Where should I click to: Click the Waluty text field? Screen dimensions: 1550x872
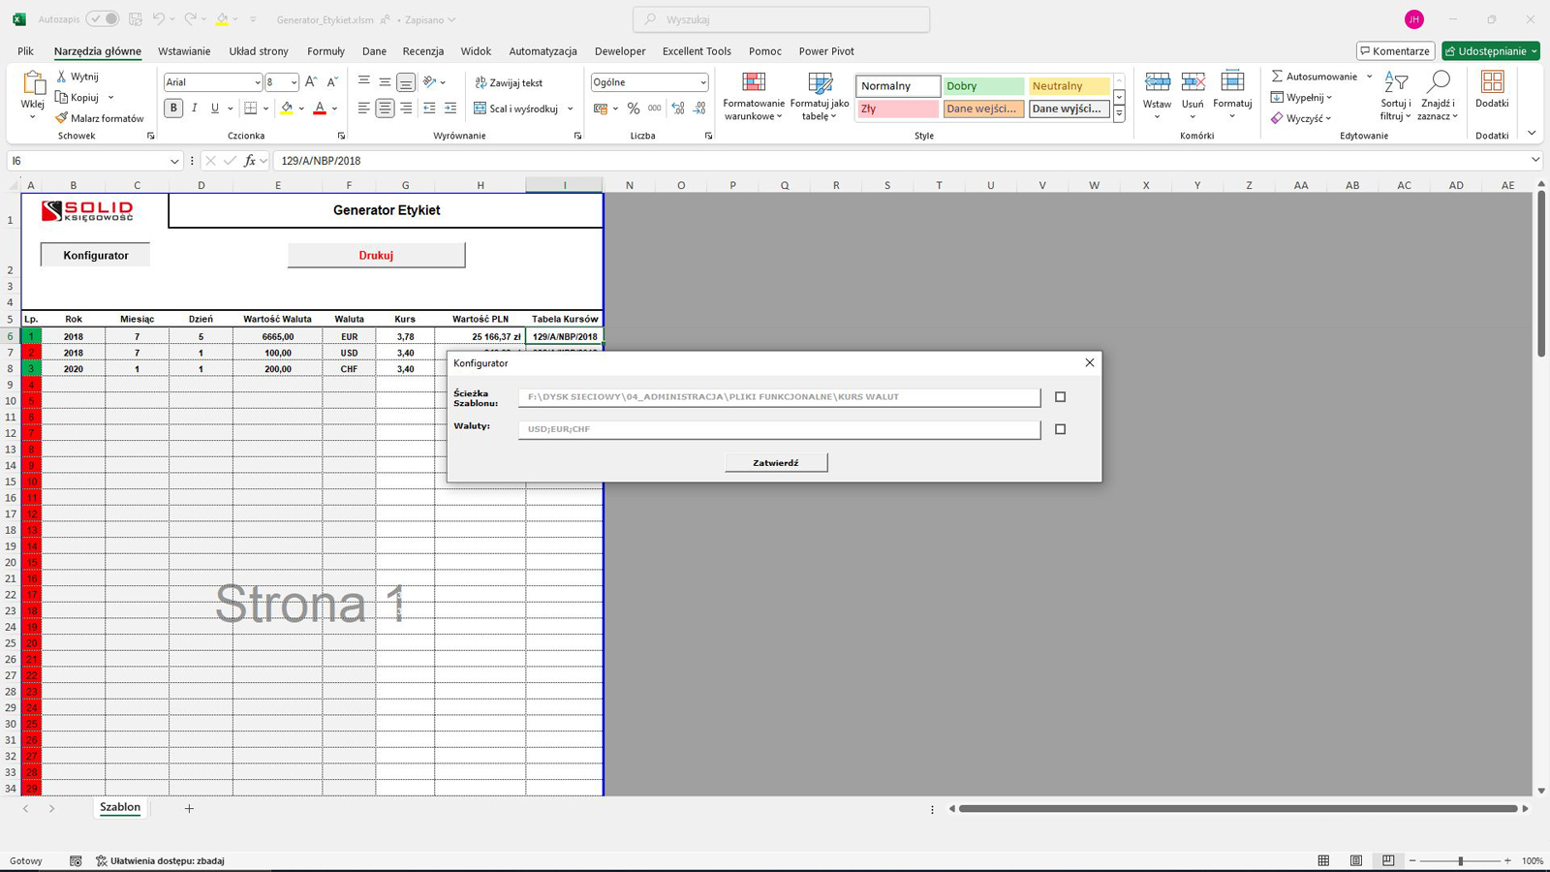click(779, 429)
